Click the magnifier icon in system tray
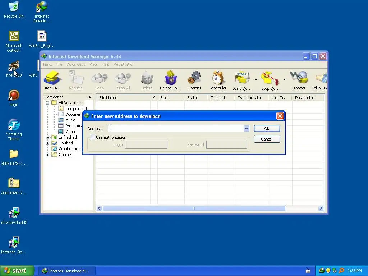 click(x=341, y=271)
